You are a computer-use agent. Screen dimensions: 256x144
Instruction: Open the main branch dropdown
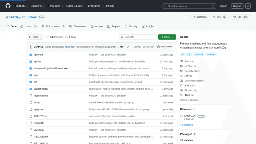tap(35, 37)
